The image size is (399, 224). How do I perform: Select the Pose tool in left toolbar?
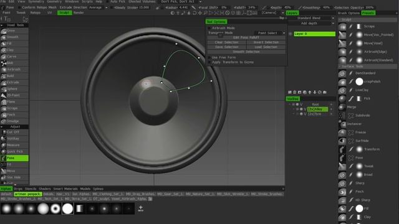[x=14, y=158]
